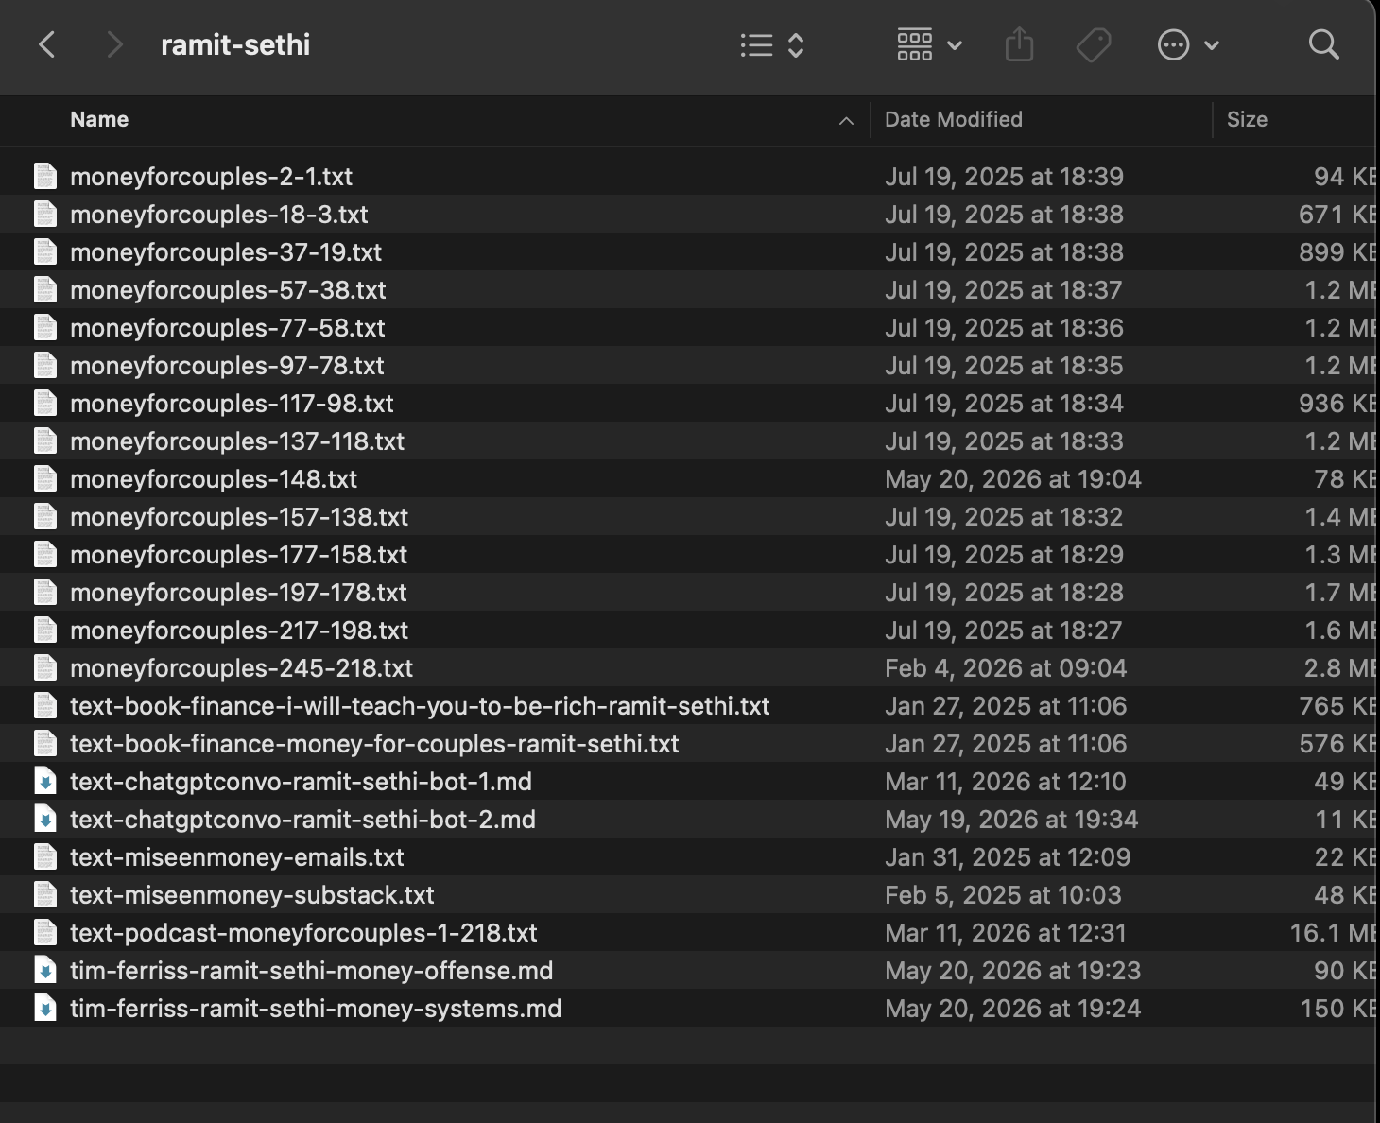Image resolution: width=1380 pixels, height=1123 pixels.
Task: Click the Share toolbar icon
Action: pos(1019,44)
